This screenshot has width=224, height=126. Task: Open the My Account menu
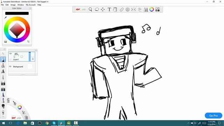pos(30,5)
